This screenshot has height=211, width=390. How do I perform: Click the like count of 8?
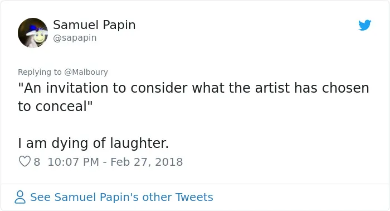[37, 162]
